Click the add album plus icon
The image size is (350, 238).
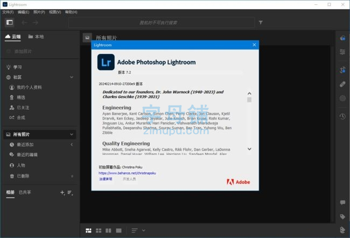click(62, 192)
